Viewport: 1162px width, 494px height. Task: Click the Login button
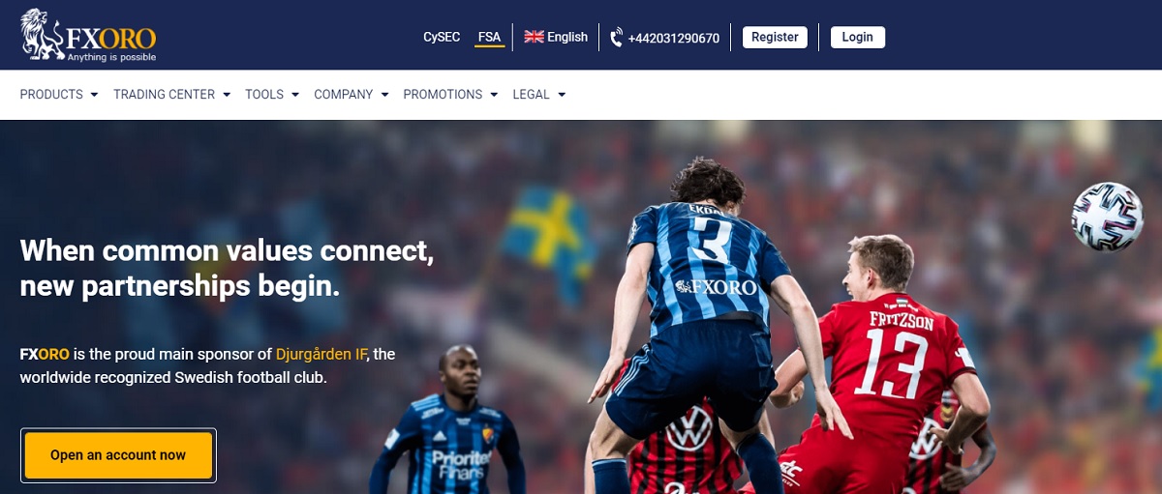[x=857, y=37]
